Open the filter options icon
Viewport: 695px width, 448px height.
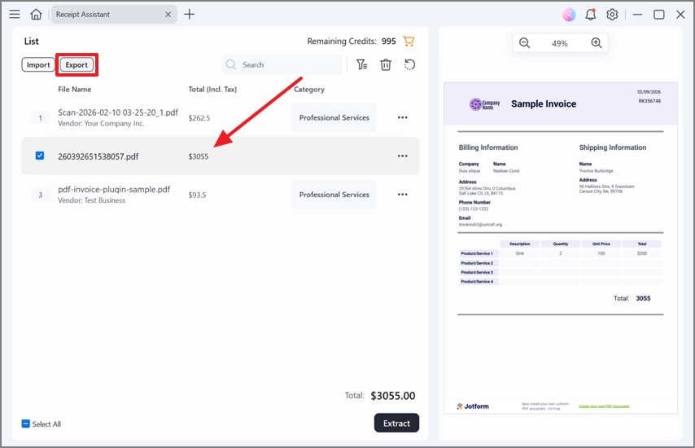point(361,65)
